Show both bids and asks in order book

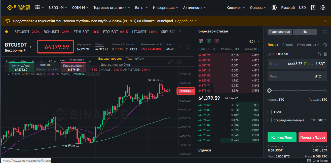[x=201, y=41]
